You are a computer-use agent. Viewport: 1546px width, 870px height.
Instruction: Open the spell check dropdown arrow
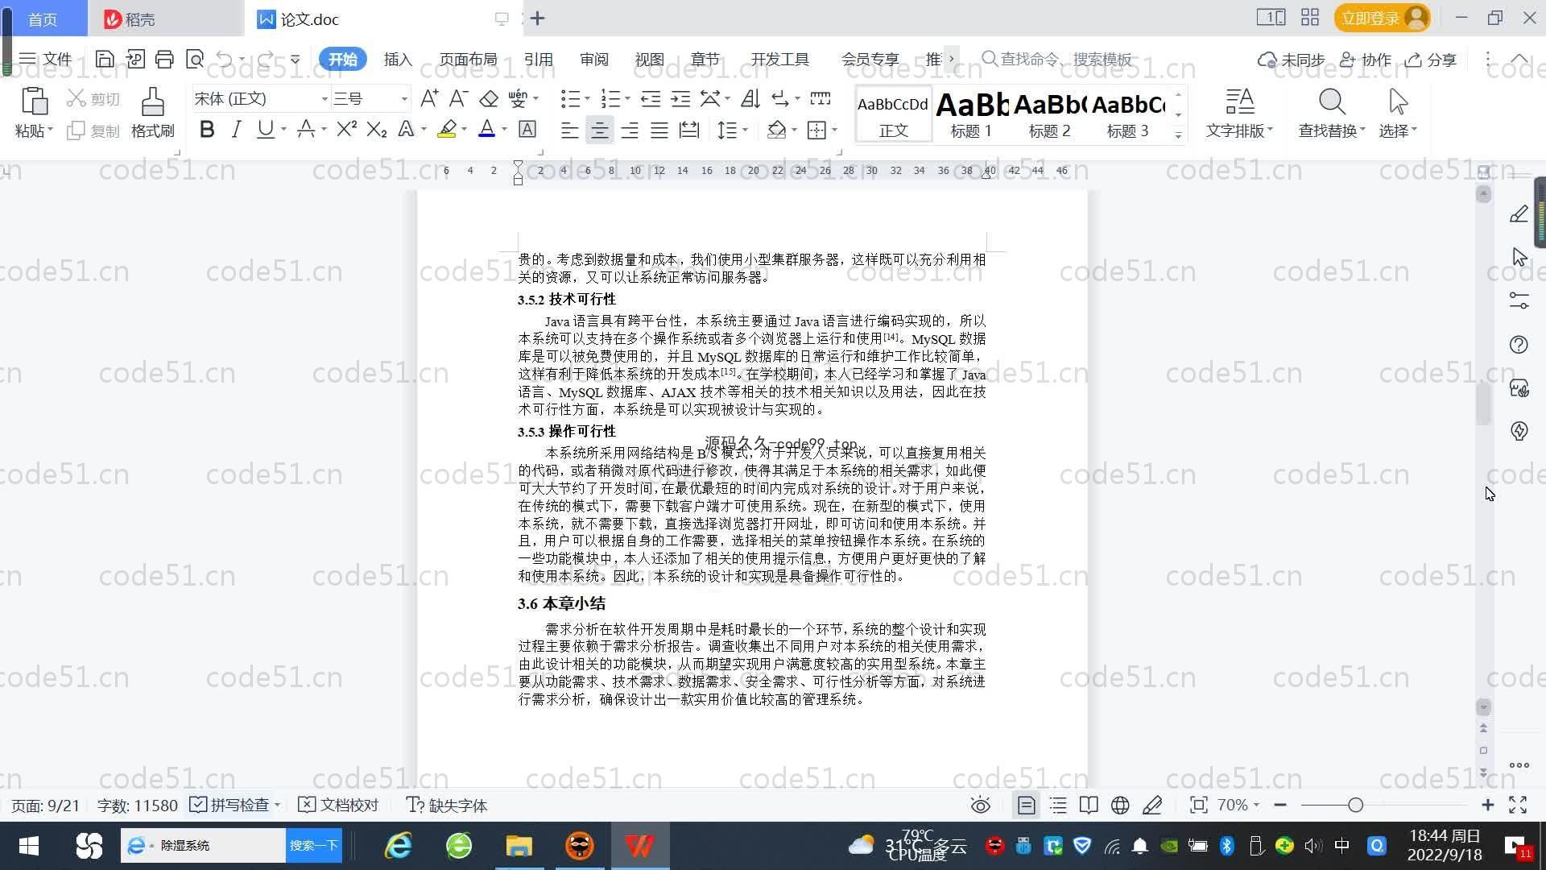tap(277, 805)
